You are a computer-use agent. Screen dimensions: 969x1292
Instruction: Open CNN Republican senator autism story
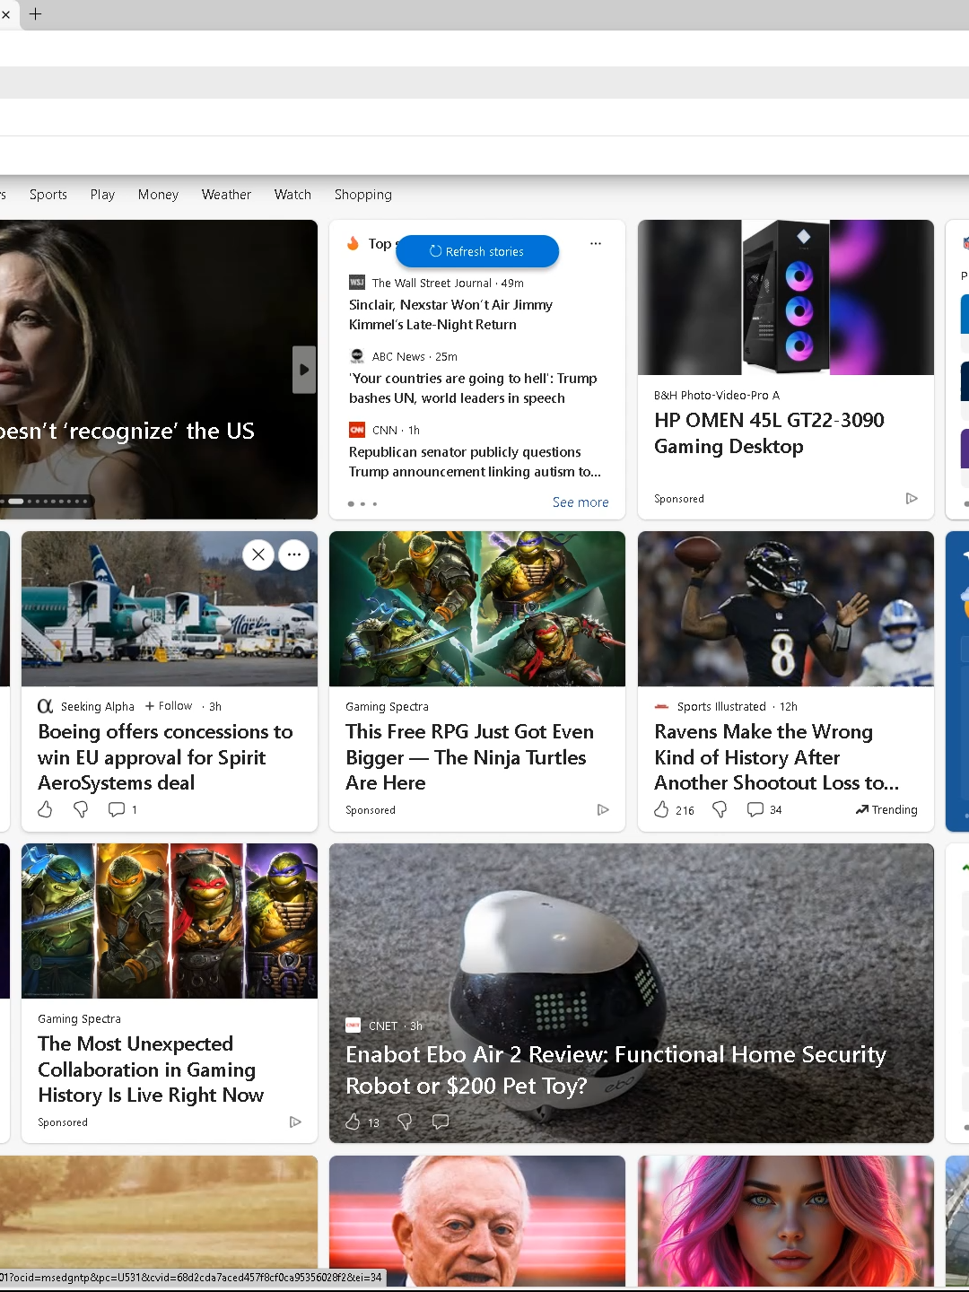tap(475, 462)
